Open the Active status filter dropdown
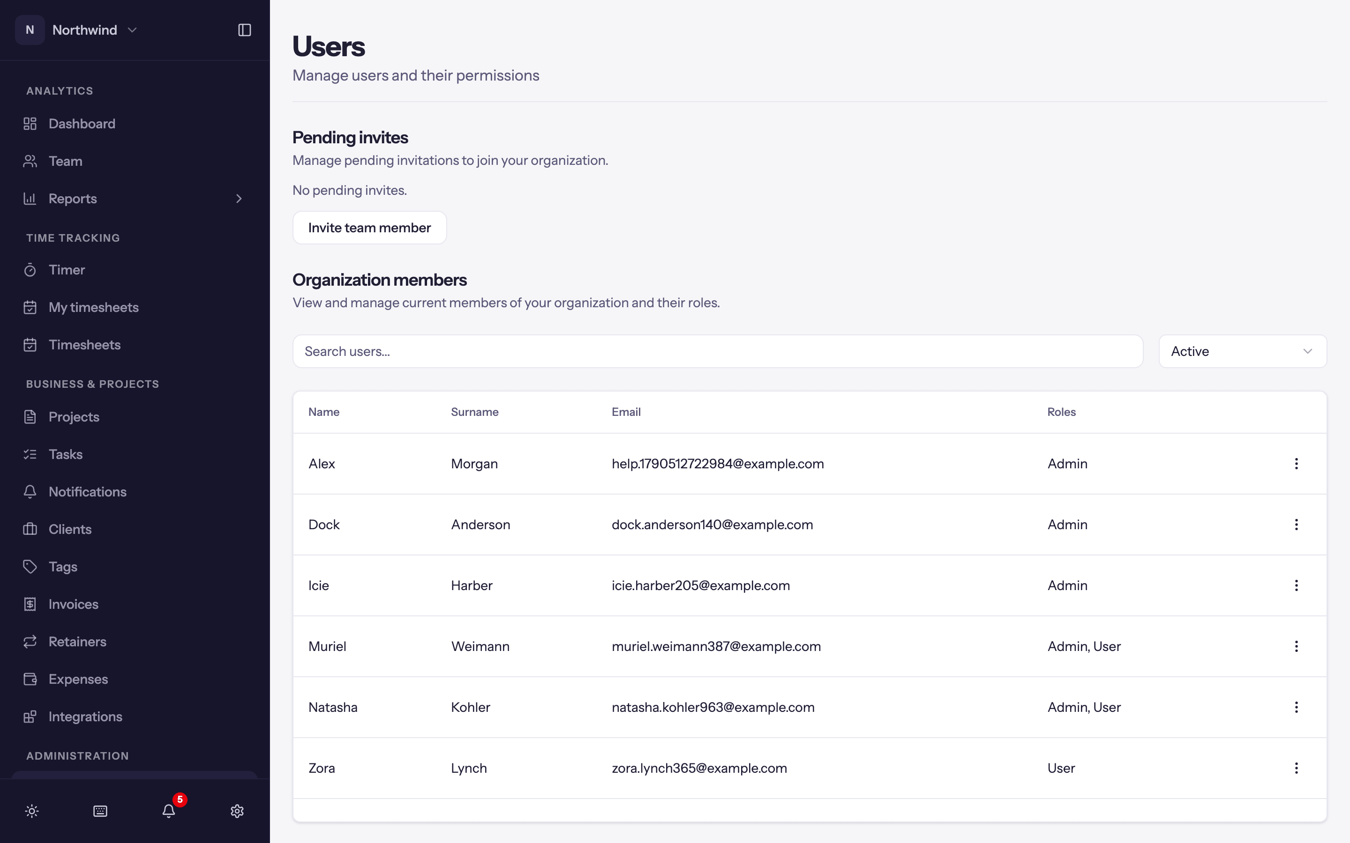The image size is (1350, 843). [1242, 351]
